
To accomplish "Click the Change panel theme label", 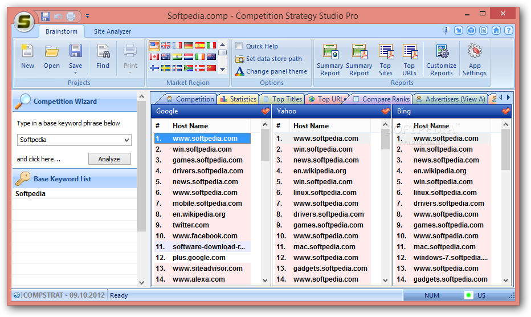I will (x=277, y=71).
